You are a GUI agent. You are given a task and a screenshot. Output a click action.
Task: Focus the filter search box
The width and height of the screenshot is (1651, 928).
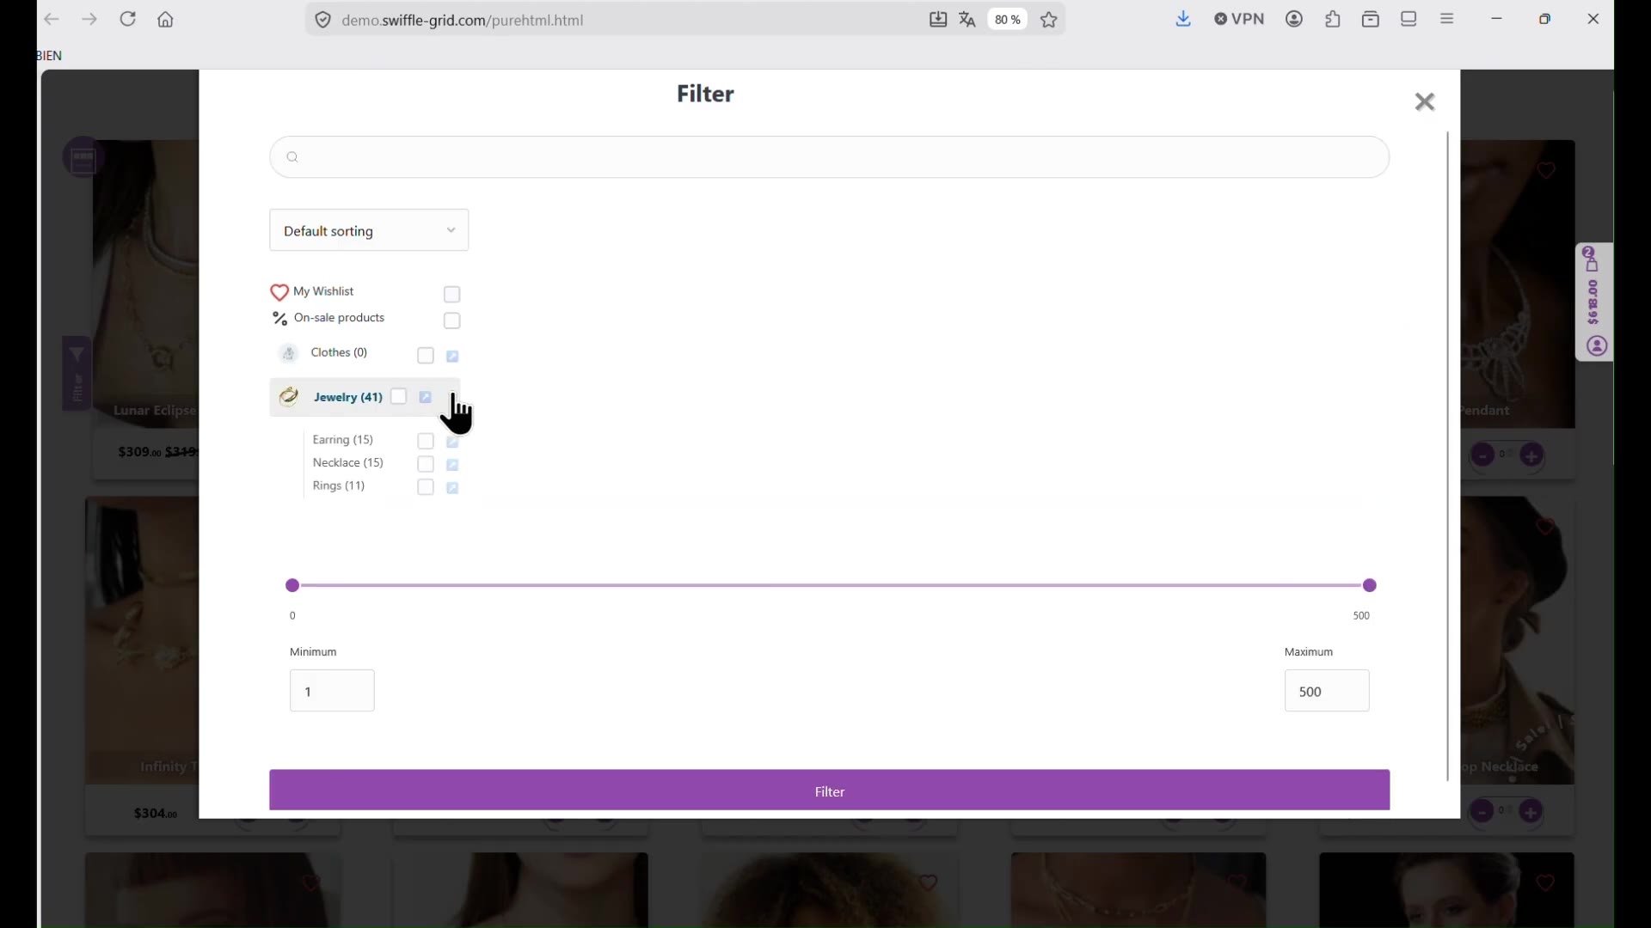[x=830, y=158]
